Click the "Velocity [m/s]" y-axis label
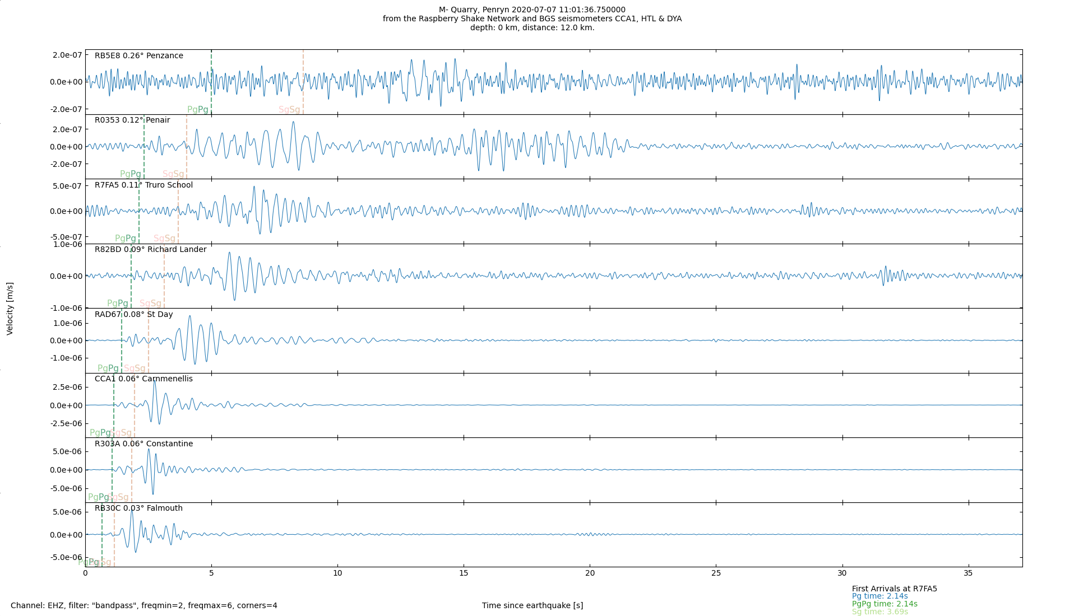 click(x=10, y=309)
